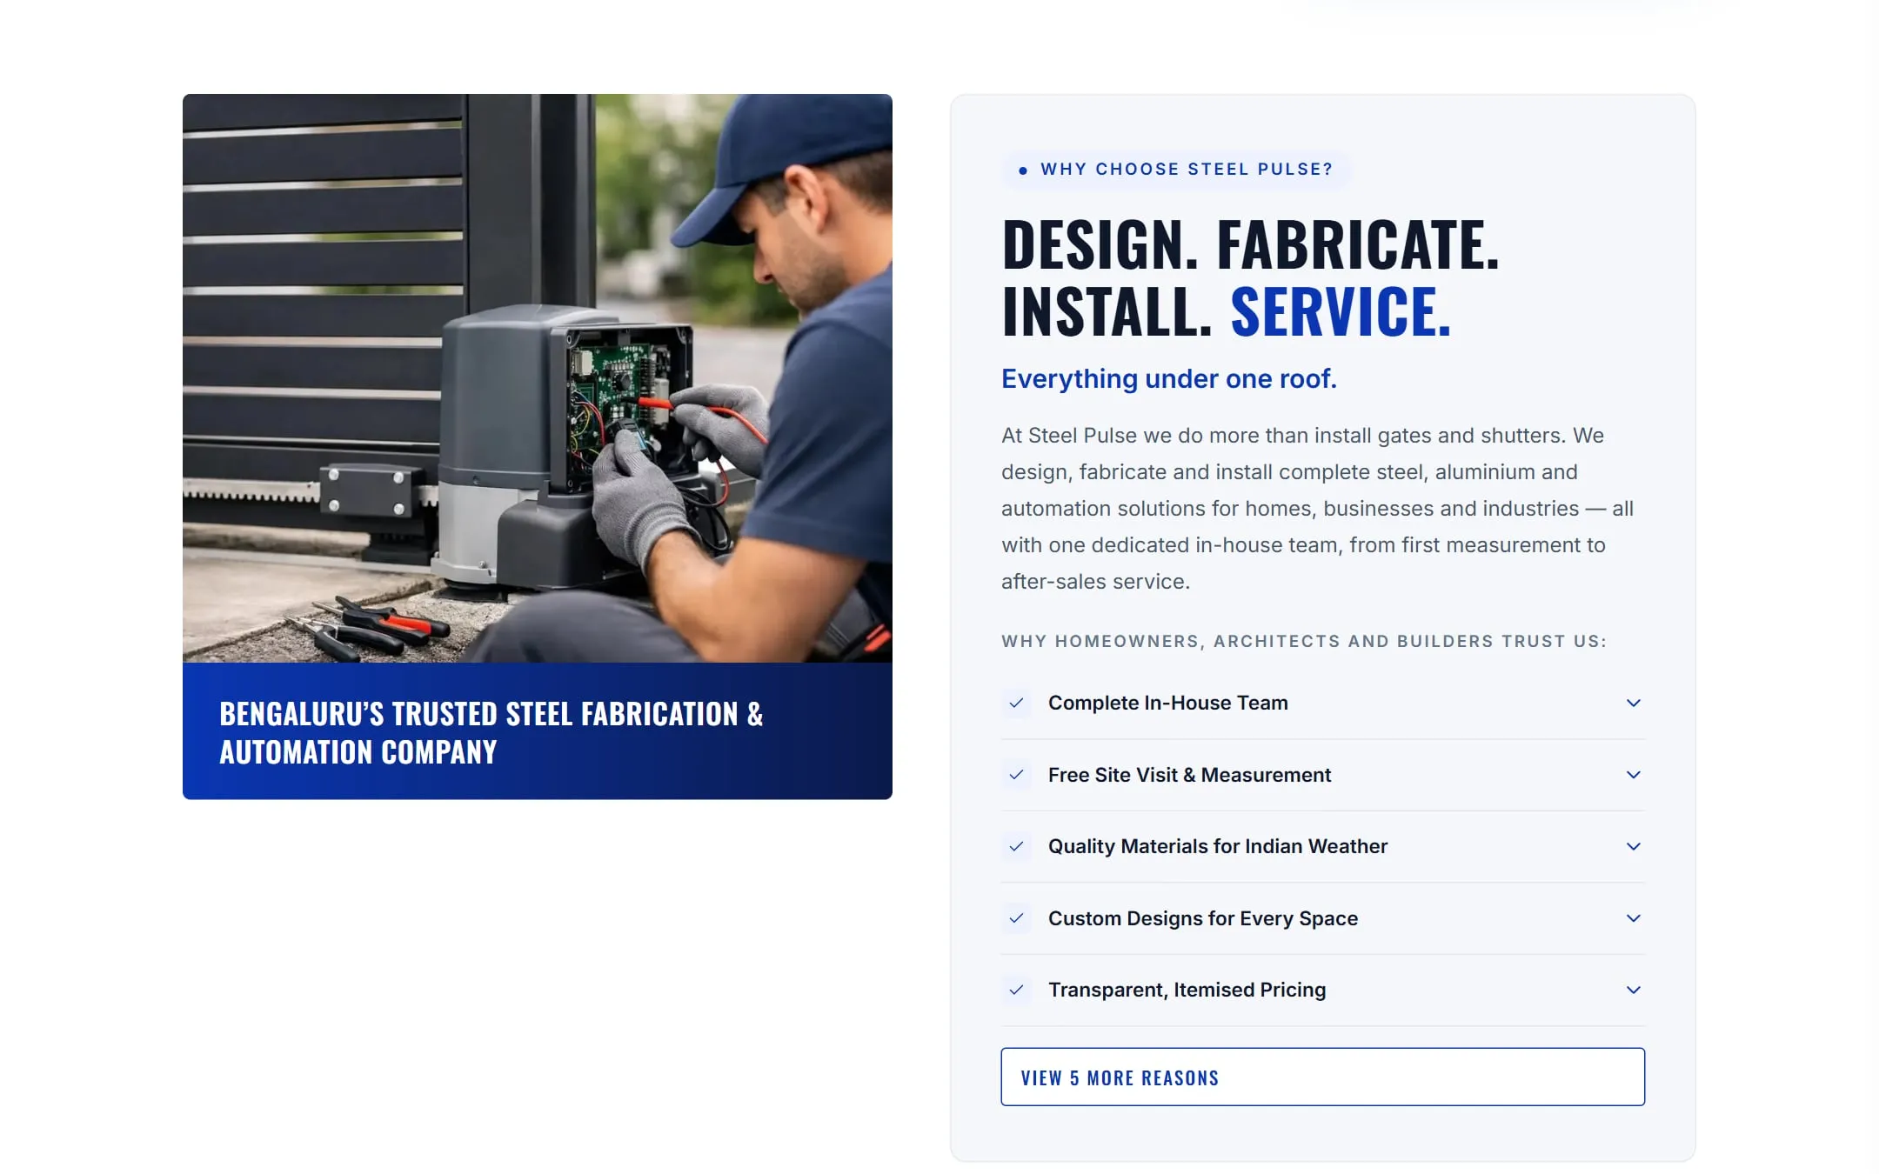Click Why homeowners, architects and builders trust us
The width and height of the screenshot is (1879, 1174).
pyautogui.click(x=1303, y=642)
